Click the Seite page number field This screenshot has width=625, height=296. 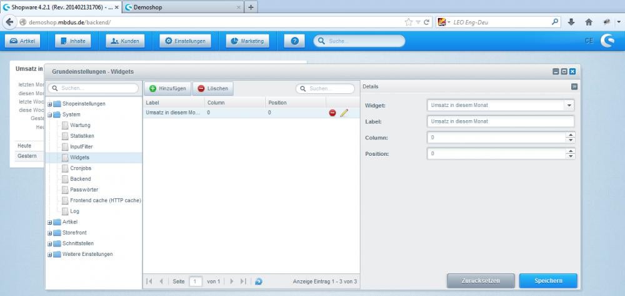pyautogui.click(x=196, y=281)
